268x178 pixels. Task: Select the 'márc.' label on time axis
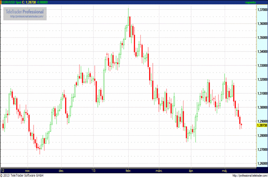point(159,170)
